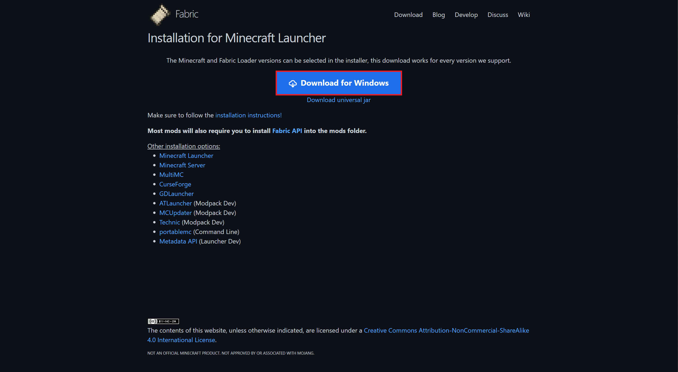Click the Other installation options heading
This screenshot has height=372, width=678.
184,146
